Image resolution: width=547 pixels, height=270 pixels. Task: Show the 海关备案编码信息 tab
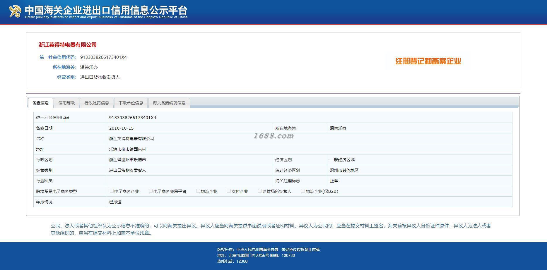point(169,103)
